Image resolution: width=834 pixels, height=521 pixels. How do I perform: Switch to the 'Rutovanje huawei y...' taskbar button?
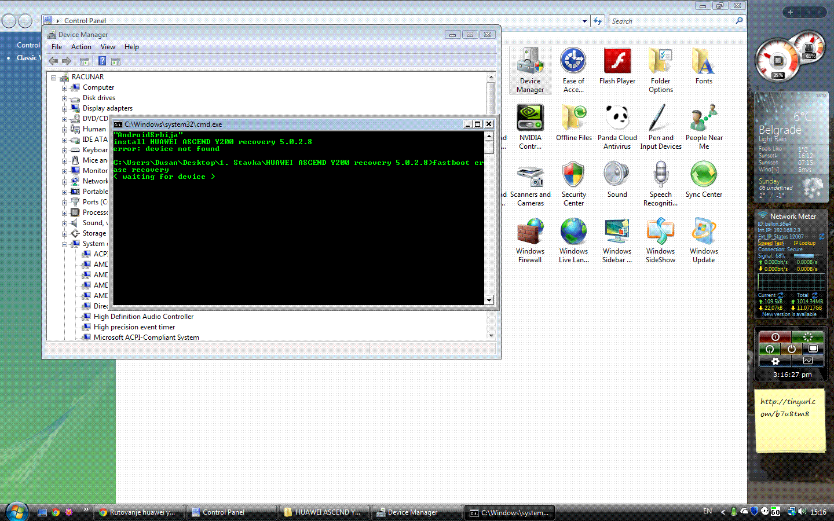point(139,512)
